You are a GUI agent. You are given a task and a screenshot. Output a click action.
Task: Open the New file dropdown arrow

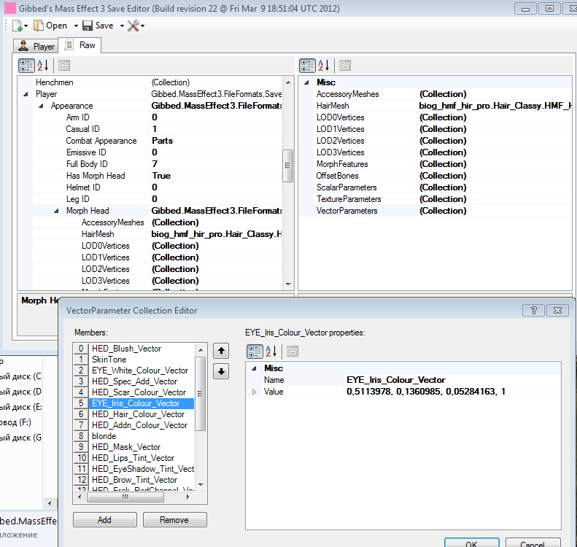(26, 26)
